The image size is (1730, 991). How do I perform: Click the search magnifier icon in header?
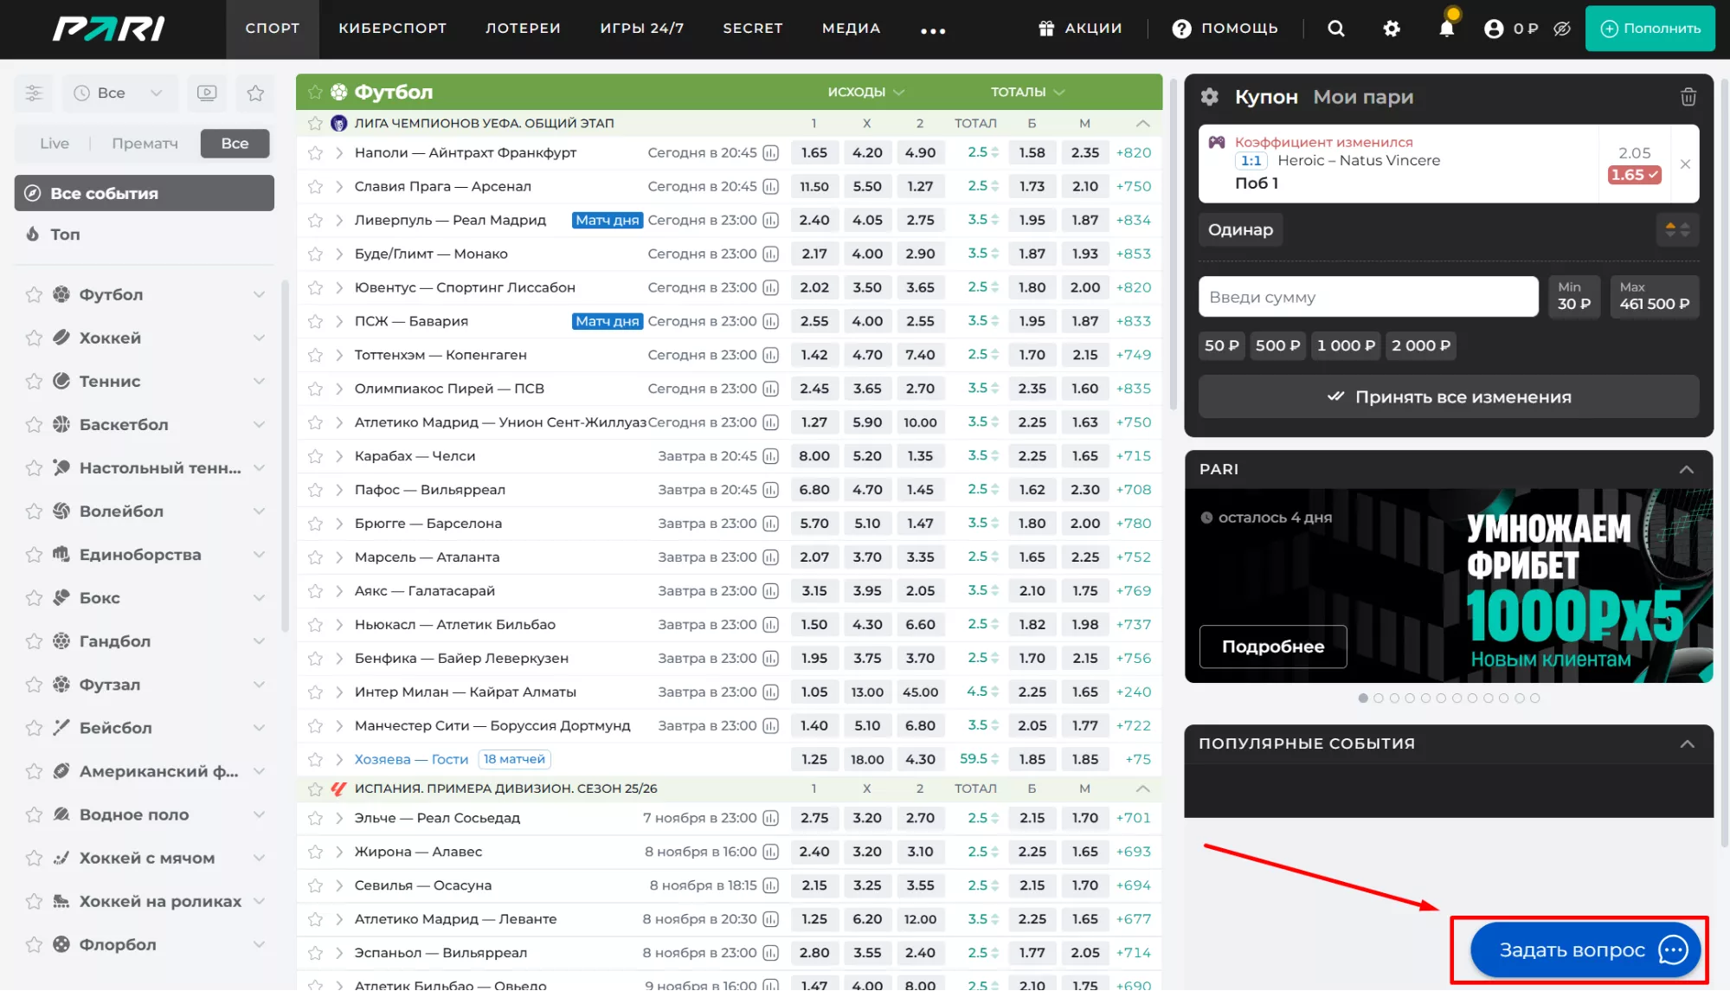(x=1336, y=29)
